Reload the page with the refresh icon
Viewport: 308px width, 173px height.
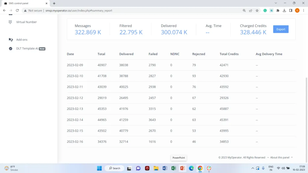click(x=17, y=11)
